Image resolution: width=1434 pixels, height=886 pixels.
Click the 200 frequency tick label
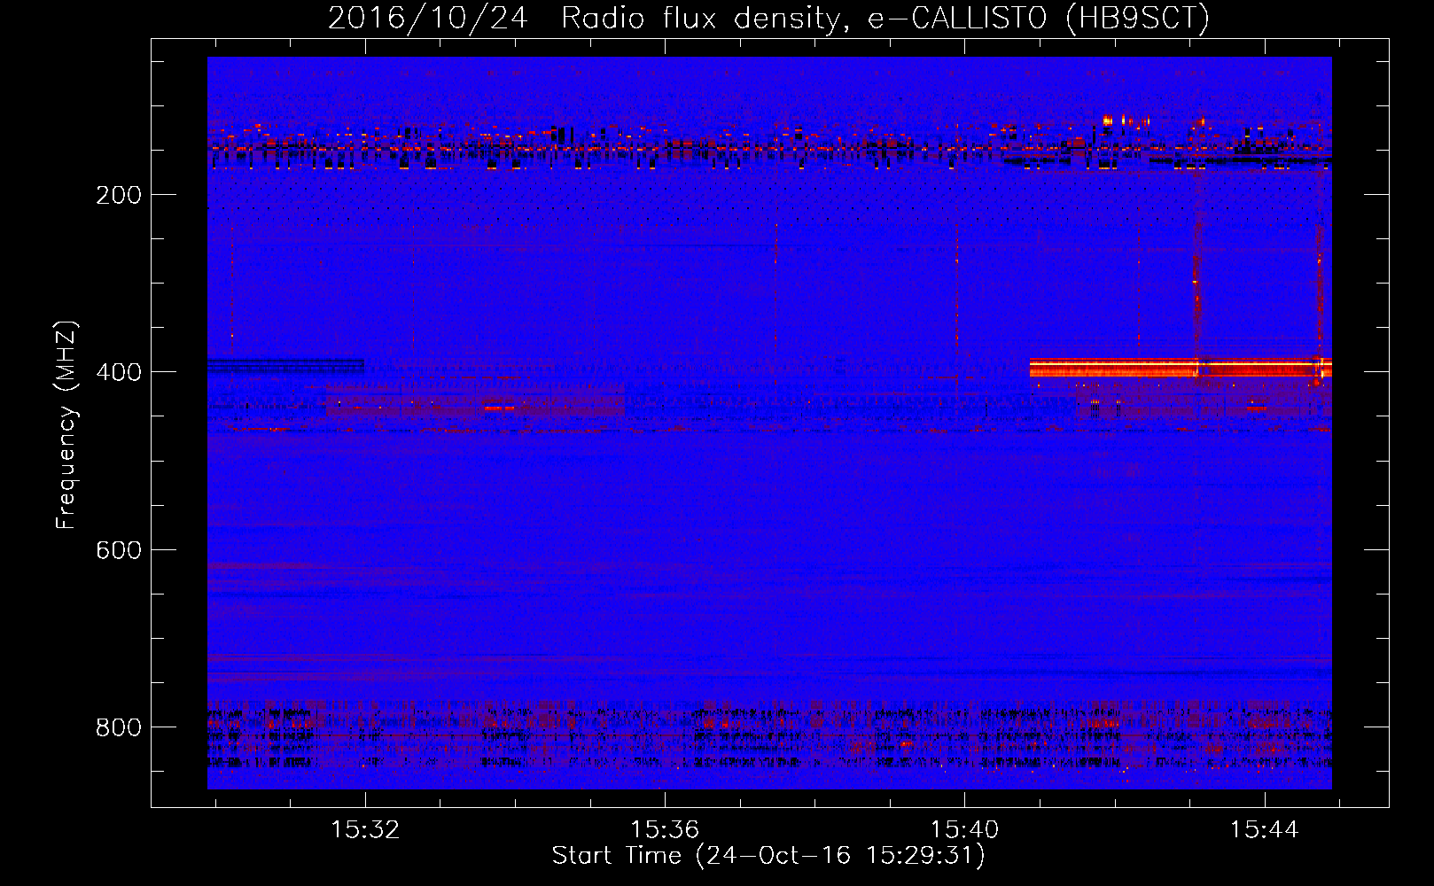119,195
